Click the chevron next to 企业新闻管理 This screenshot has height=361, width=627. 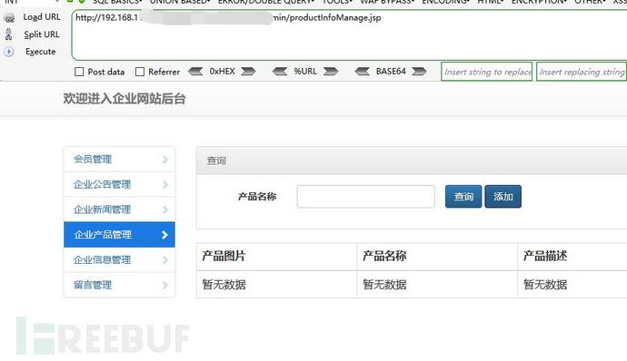[x=165, y=210]
